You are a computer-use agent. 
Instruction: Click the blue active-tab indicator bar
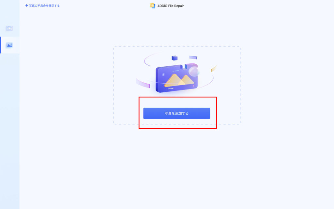click(0, 45)
